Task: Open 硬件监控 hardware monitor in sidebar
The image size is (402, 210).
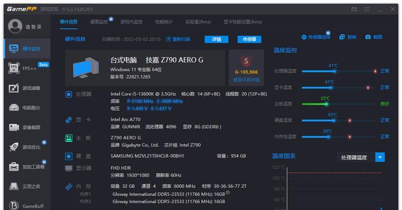Action: pos(27,49)
